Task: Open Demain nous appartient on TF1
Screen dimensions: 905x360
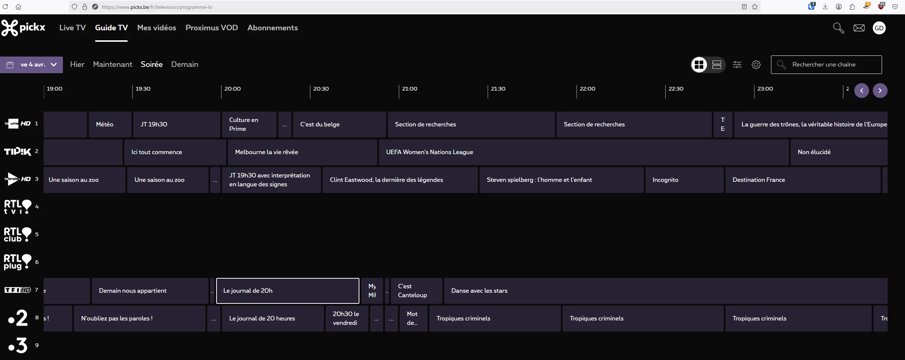Action: 150,291
